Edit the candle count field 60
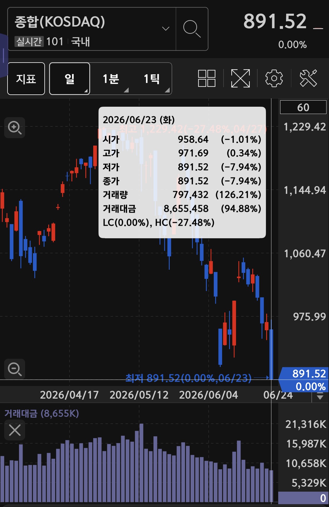The width and height of the screenshot is (329, 507). point(303,107)
